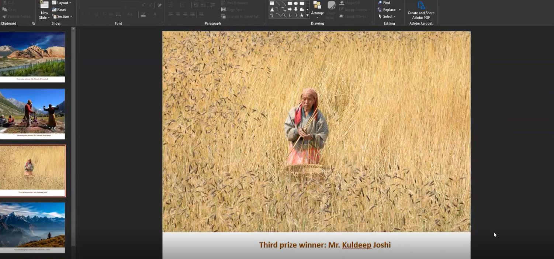
Task: Click the Reset slide button
Action: pos(59,10)
